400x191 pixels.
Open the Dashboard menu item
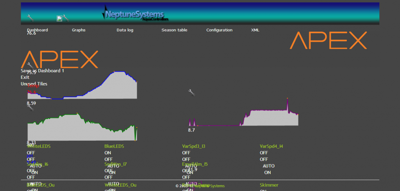(37, 30)
